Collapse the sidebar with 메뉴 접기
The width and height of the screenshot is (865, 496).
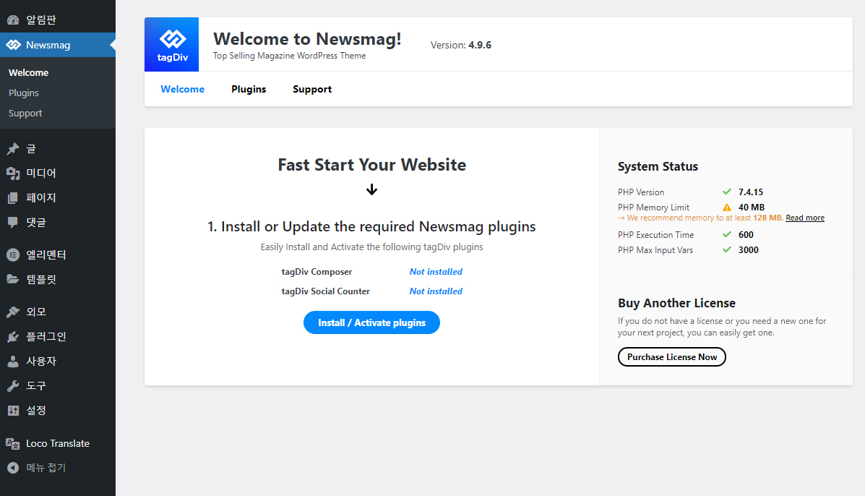[x=58, y=468]
